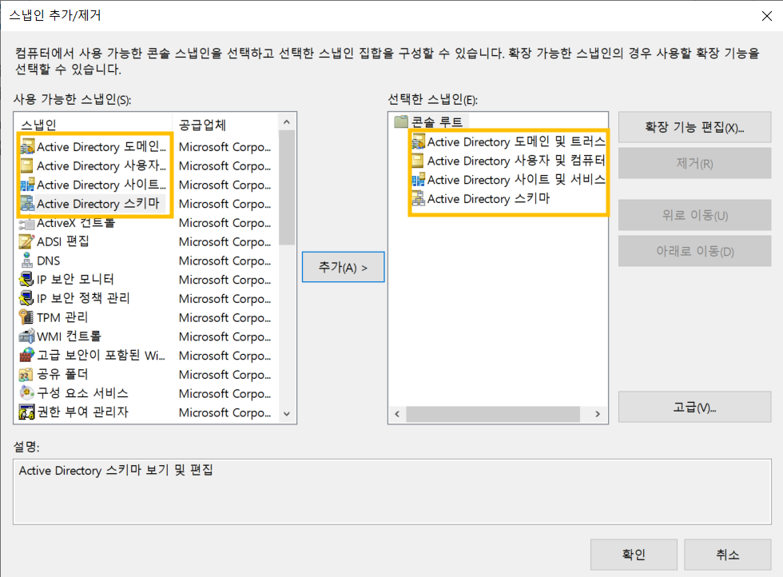Open 확장 기능 편집(X)... button
This screenshot has height=577, width=783.
(694, 127)
